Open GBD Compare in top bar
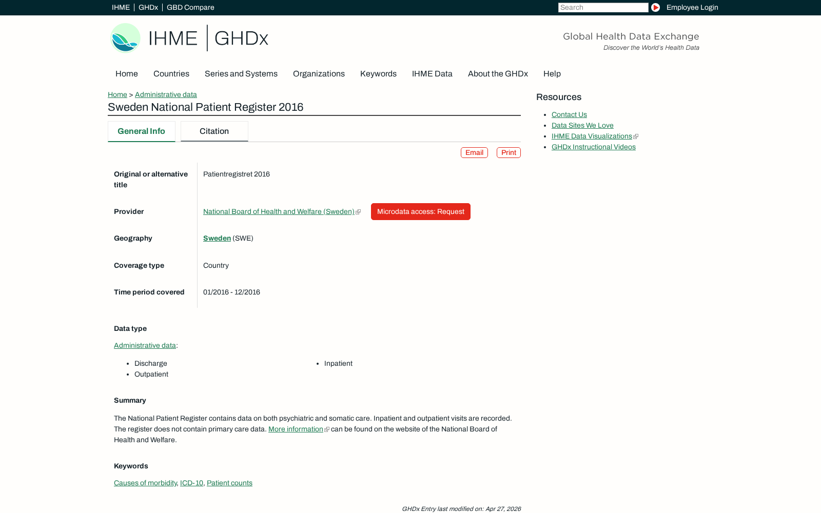The height and width of the screenshot is (513, 821). pyautogui.click(x=190, y=7)
